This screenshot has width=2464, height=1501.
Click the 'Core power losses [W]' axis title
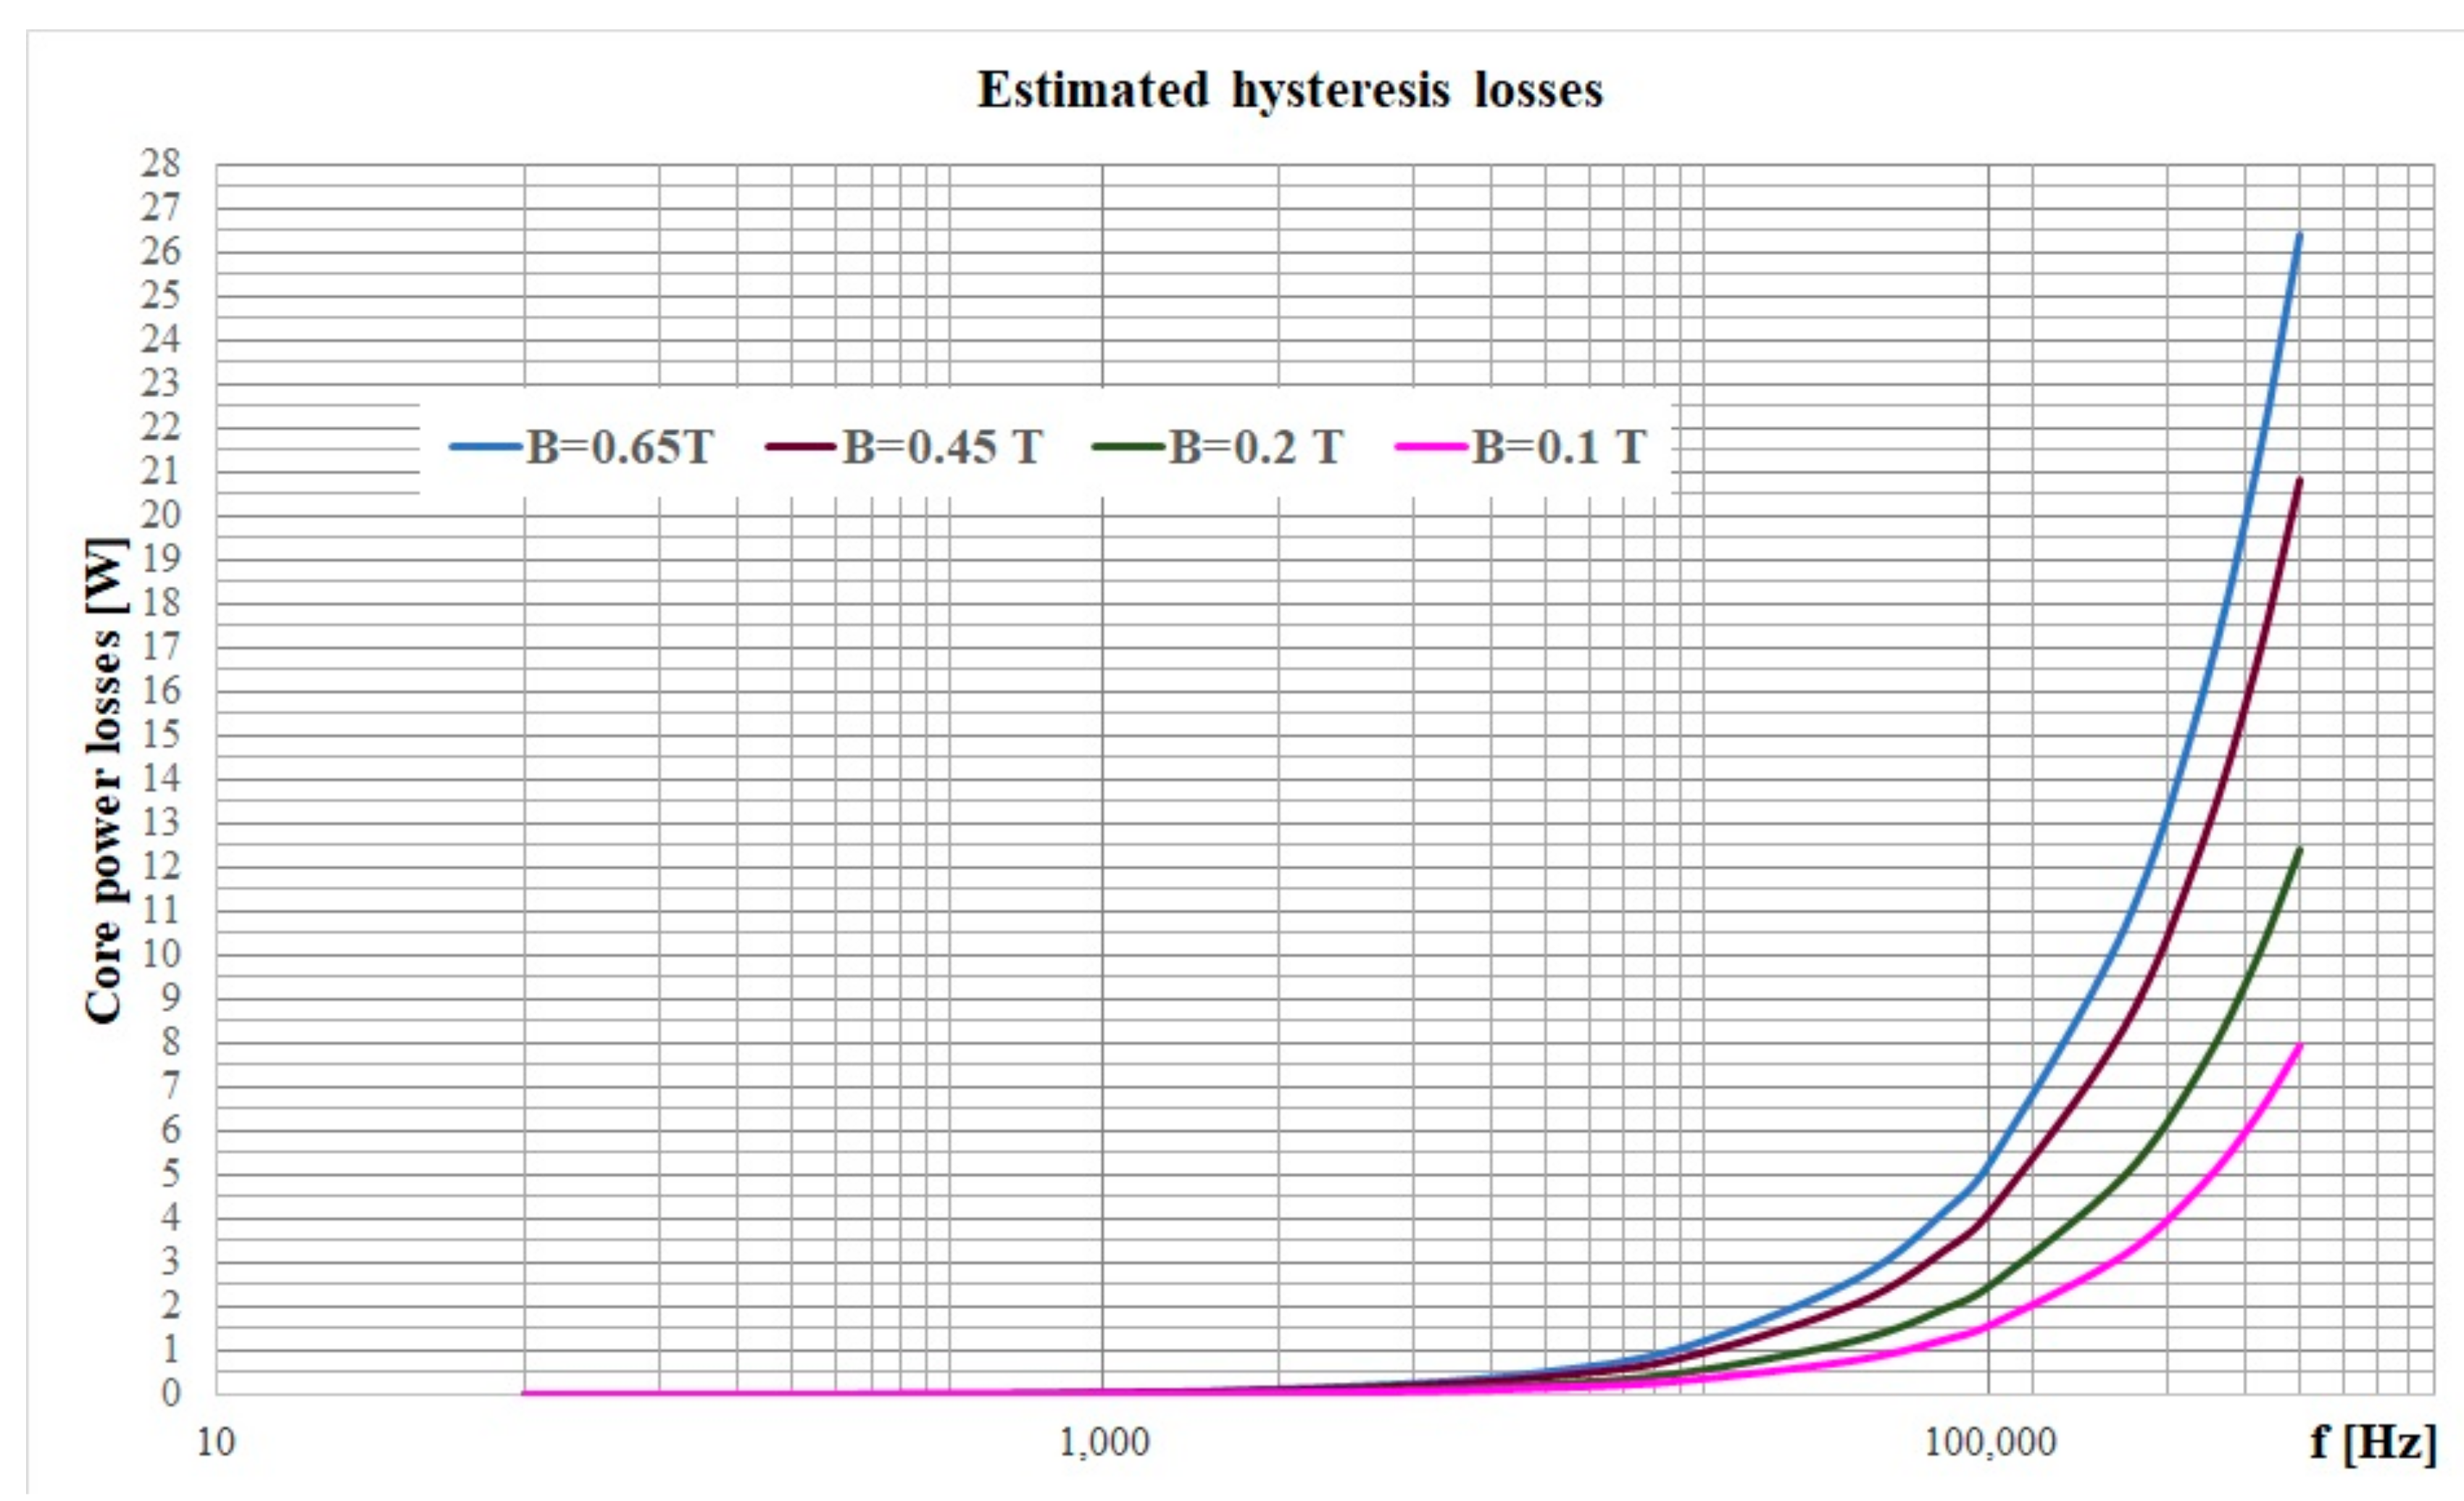[104, 780]
